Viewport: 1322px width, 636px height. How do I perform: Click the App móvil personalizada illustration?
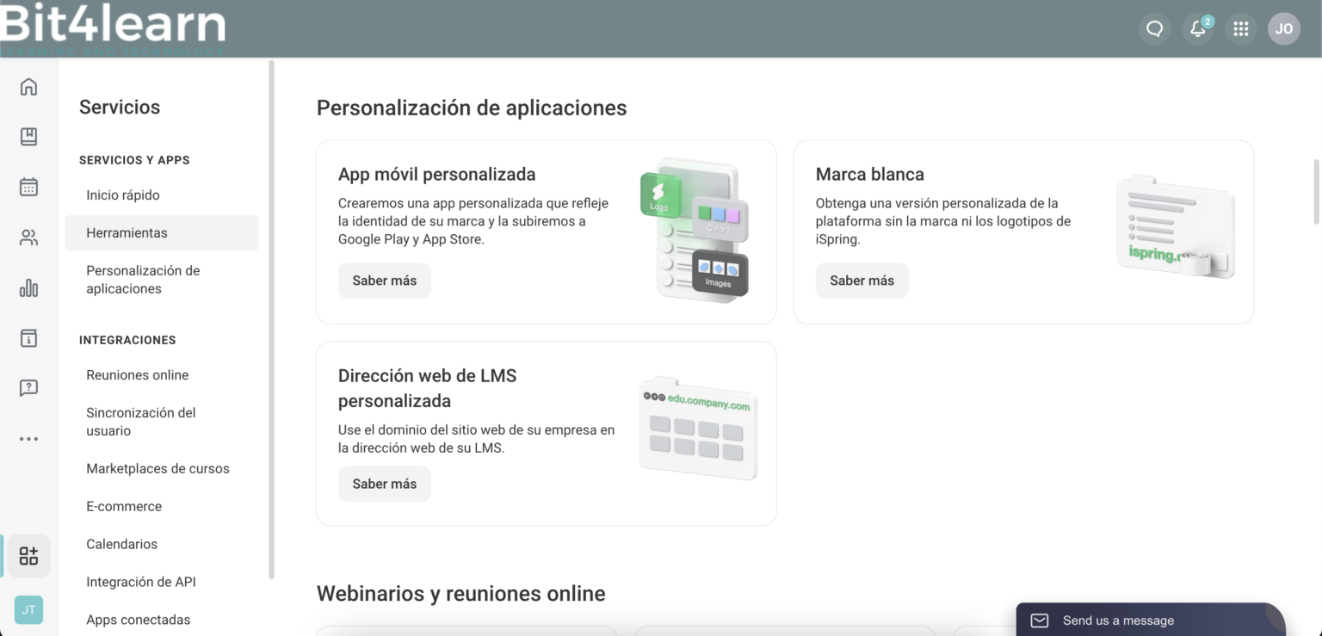click(x=695, y=229)
